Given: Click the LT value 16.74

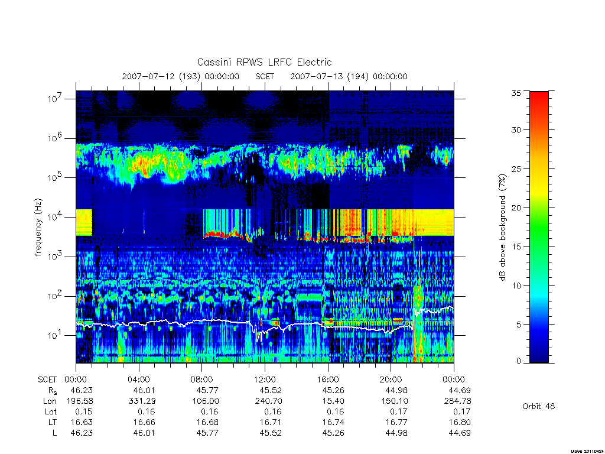Looking at the screenshot, I should (333, 422).
